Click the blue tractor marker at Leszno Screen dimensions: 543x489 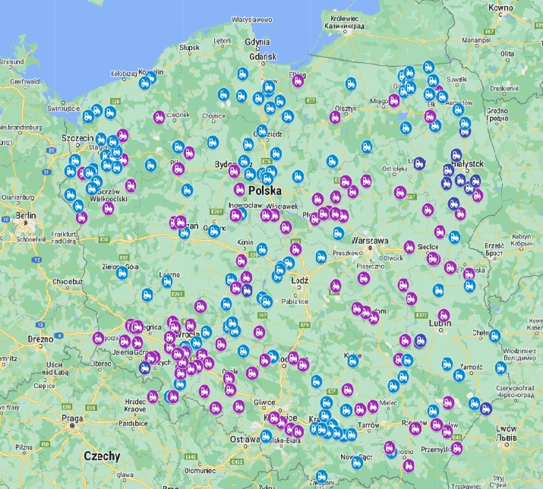point(166,282)
